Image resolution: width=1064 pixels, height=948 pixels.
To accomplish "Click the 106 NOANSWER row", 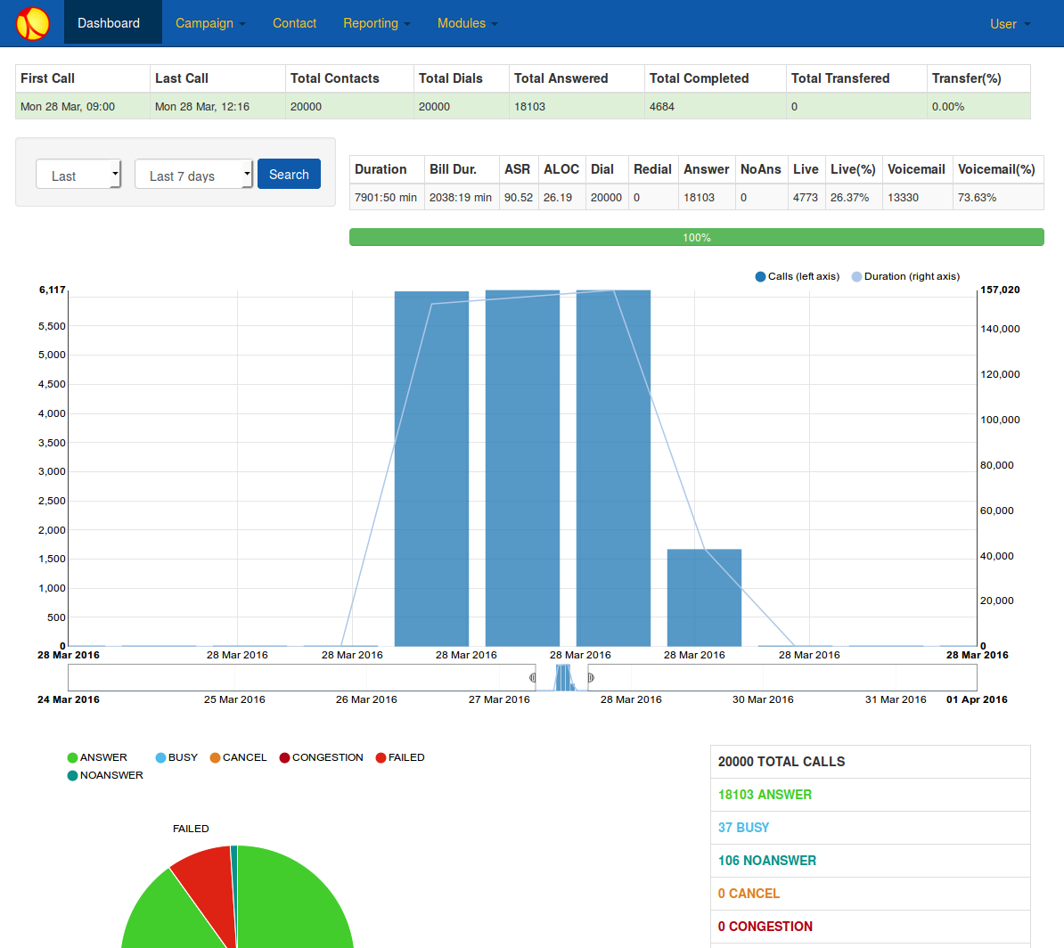I will pyautogui.click(x=871, y=861).
